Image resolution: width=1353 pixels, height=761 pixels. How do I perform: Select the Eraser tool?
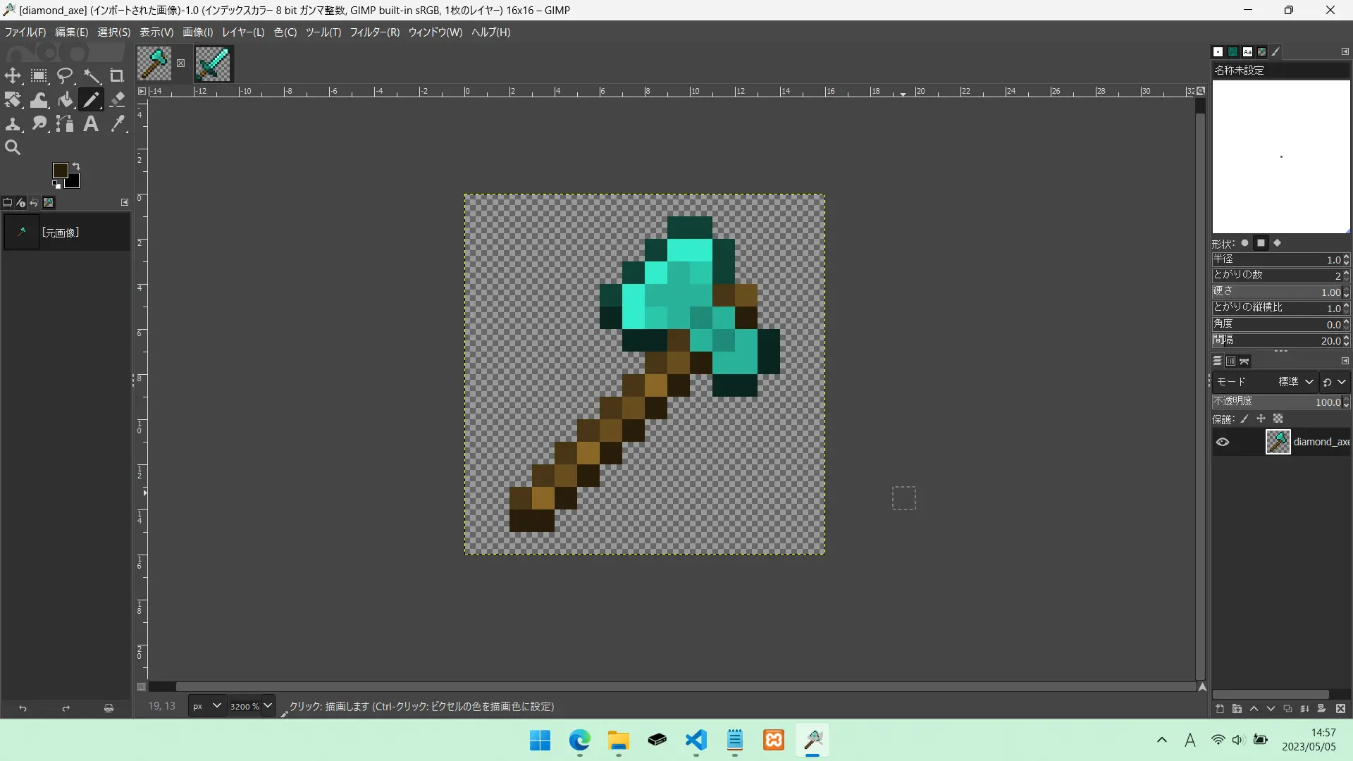click(x=118, y=100)
